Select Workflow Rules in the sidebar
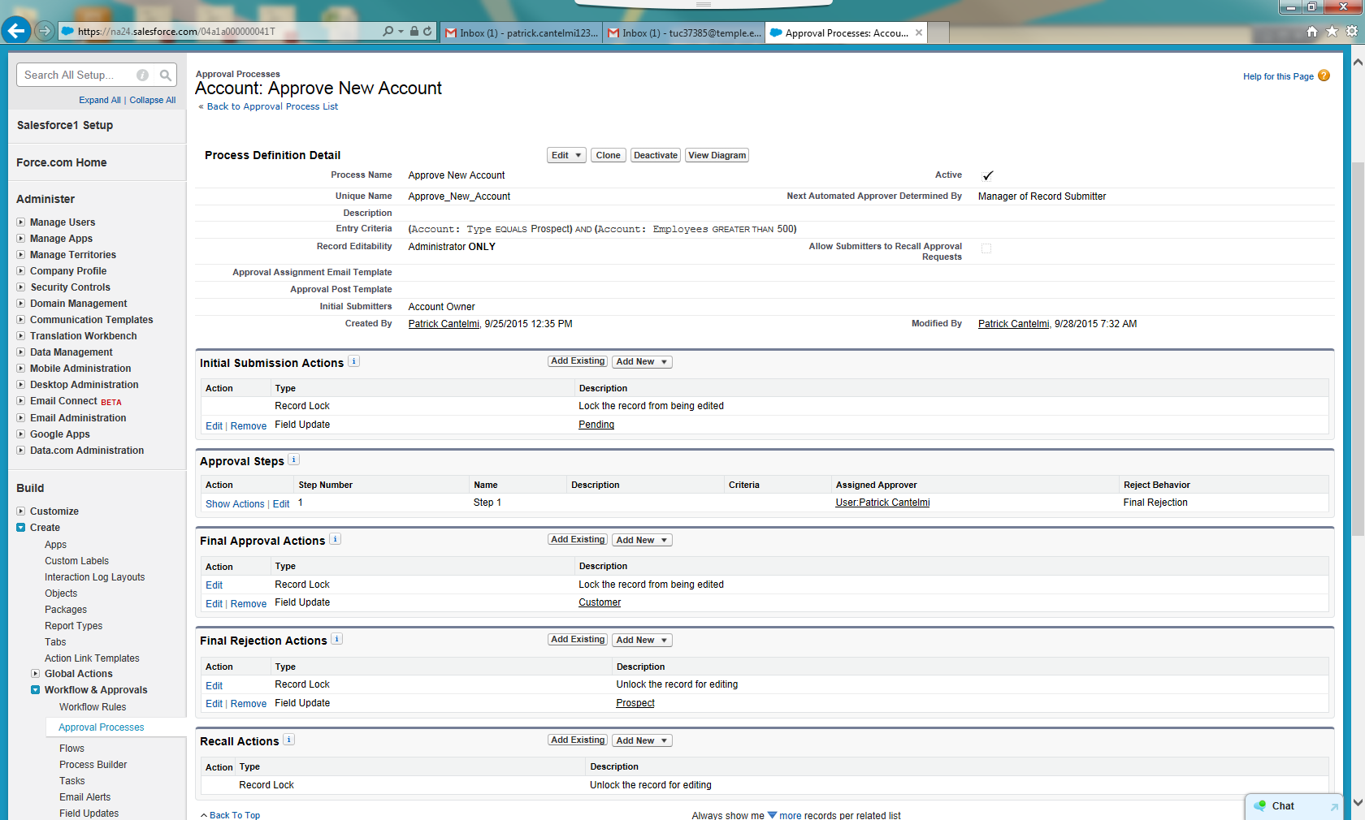 (92, 706)
